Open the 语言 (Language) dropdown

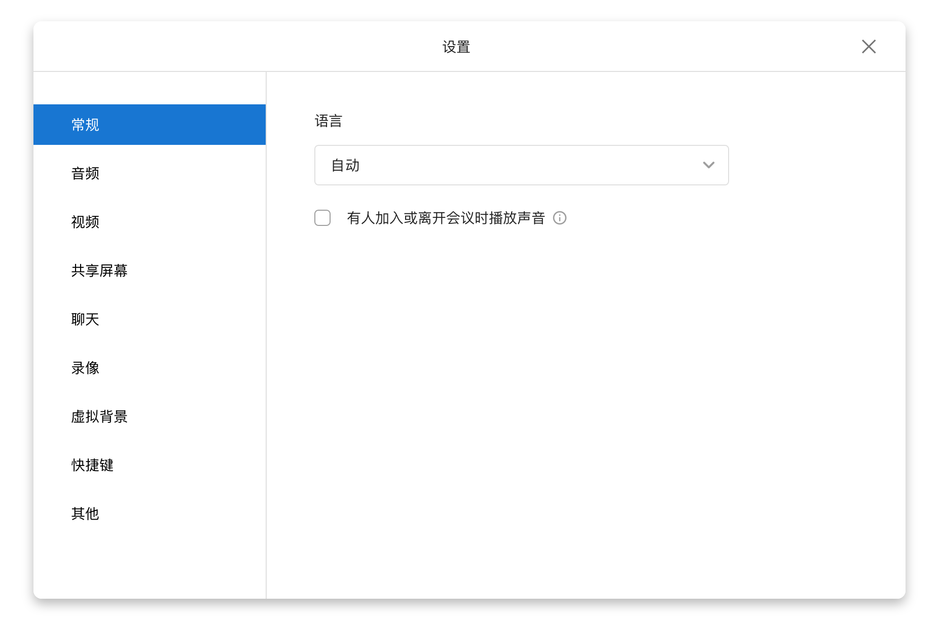pos(521,165)
